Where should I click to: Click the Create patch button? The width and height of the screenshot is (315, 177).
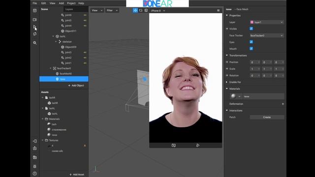pyautogui.click(x=267, y=117)
